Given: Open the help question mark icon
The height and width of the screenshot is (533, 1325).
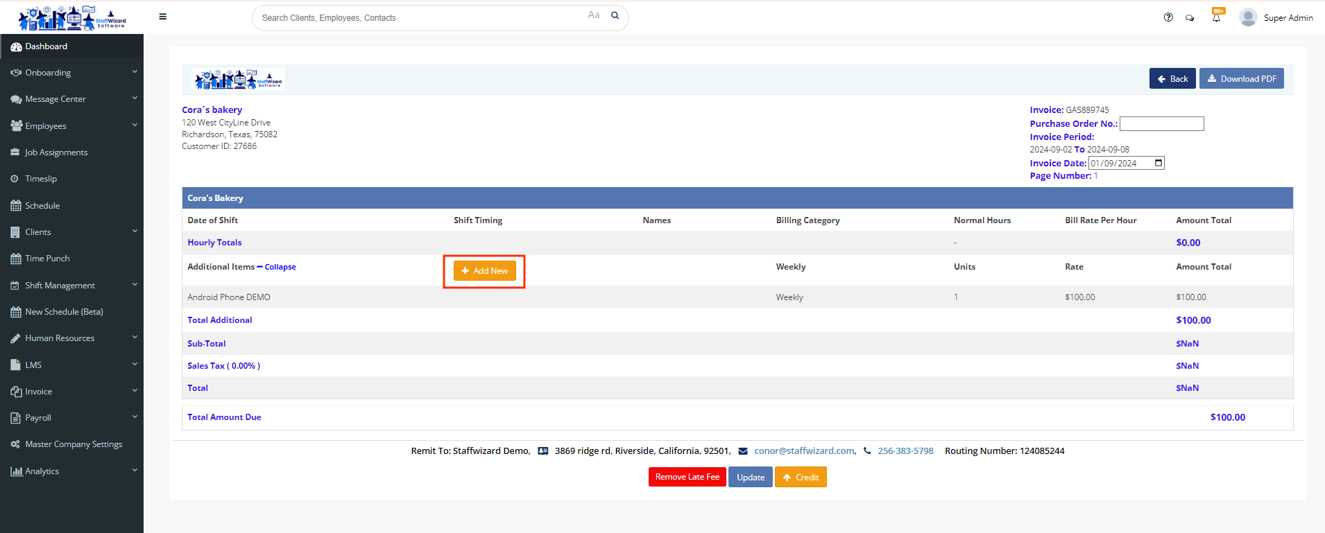Looking at the screenshot, I should click(x=1168, y=17).
